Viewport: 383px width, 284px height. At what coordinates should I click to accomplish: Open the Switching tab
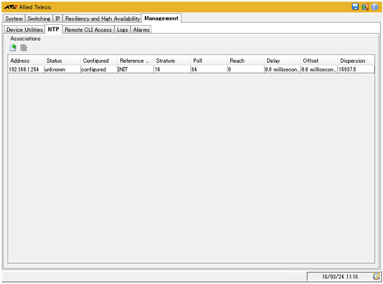pos(39,19)
